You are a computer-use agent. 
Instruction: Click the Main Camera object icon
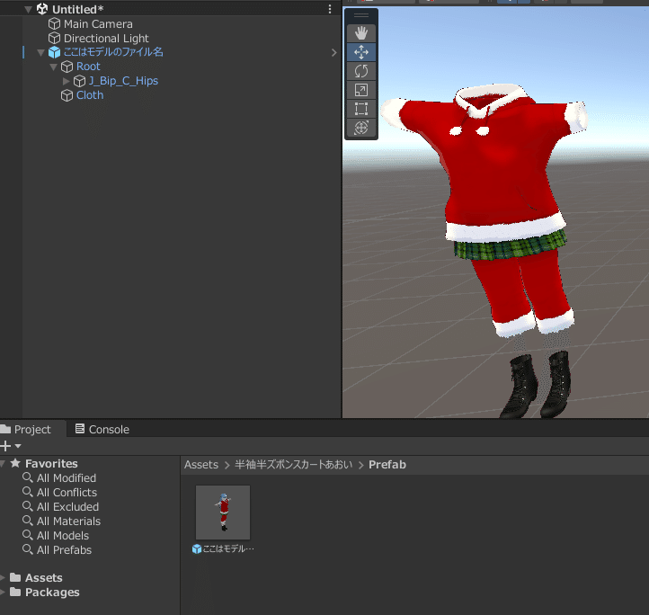[54, 24]
